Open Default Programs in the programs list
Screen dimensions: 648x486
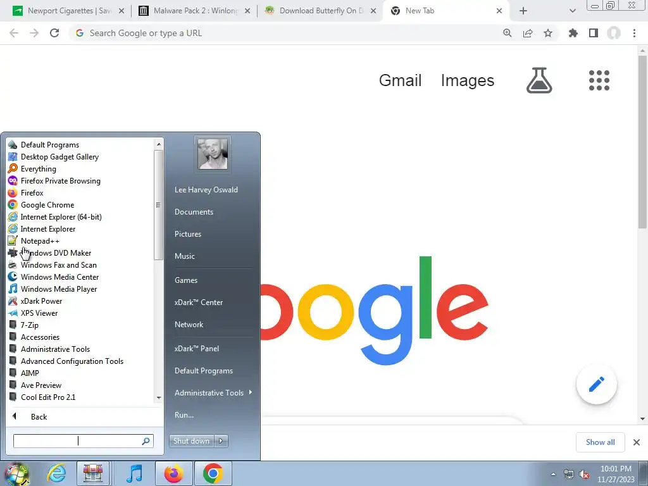pyautogui.click(x=49, y=145)
